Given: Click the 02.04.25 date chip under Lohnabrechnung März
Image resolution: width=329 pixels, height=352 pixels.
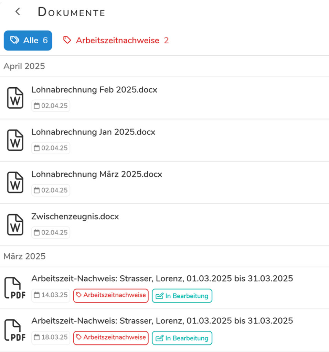Looking at the screenshot, I should pos(51,190).
